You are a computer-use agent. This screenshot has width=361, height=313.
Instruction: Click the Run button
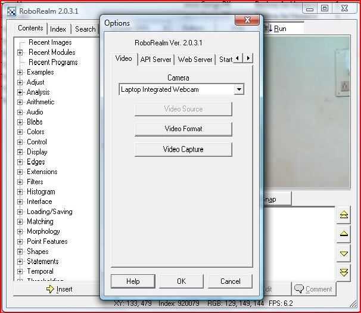pyautogui.click(x=283, y=29)
